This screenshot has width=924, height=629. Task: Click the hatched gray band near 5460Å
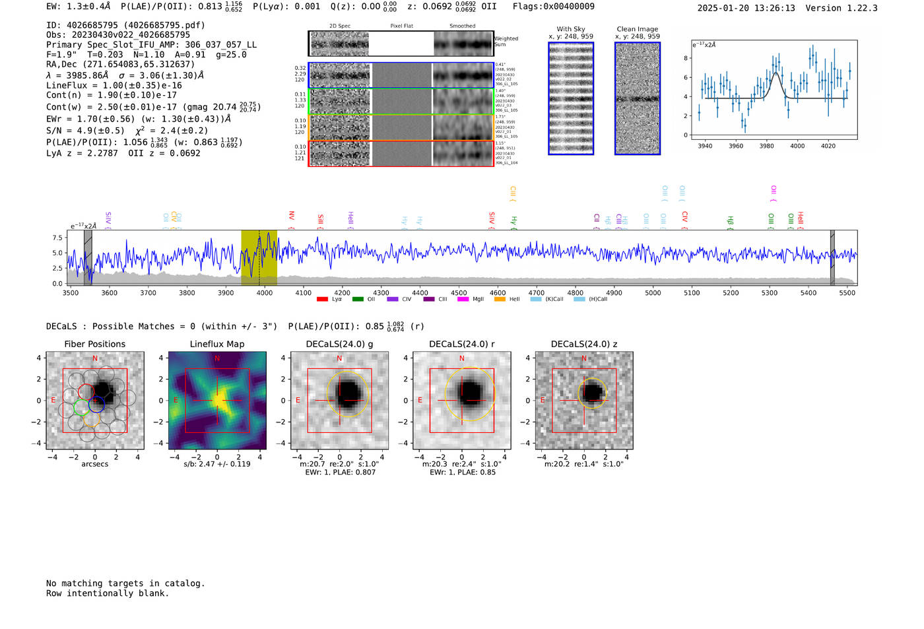pos(832,257)
